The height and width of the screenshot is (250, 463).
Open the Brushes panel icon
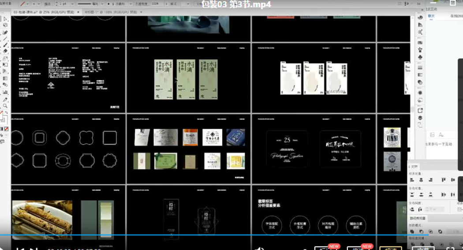coord(420,50)
